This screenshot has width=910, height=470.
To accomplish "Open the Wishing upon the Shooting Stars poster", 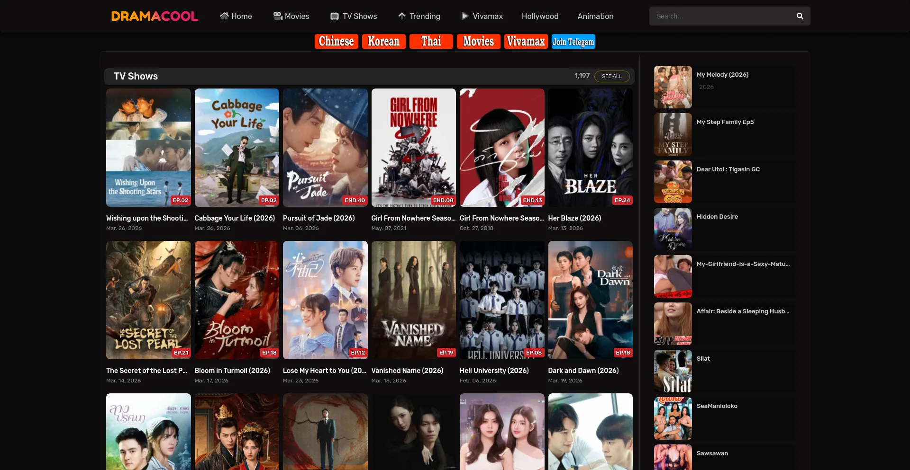I will coord(148,148).
